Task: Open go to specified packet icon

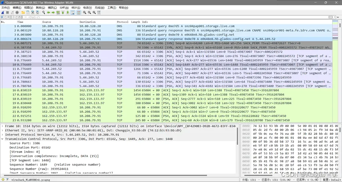Action: click(58, 12)
